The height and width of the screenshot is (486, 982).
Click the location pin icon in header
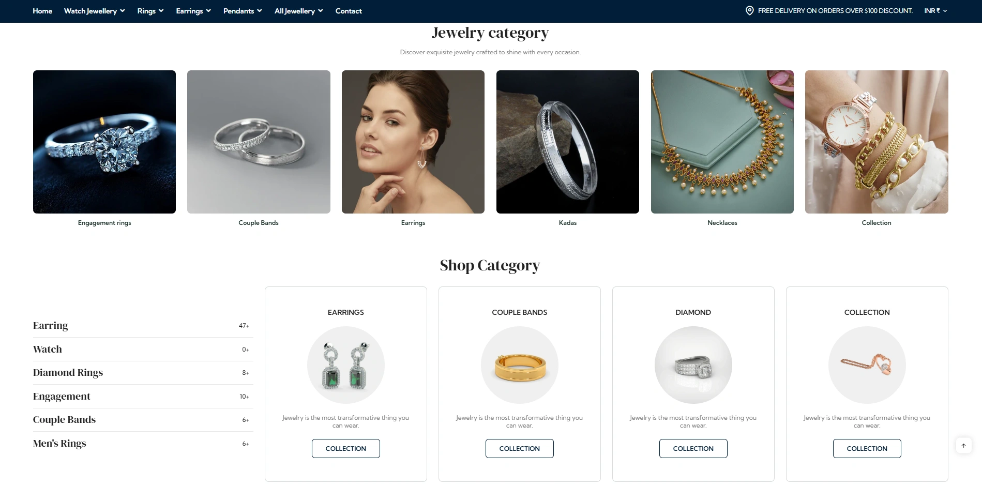pos(749,10)
